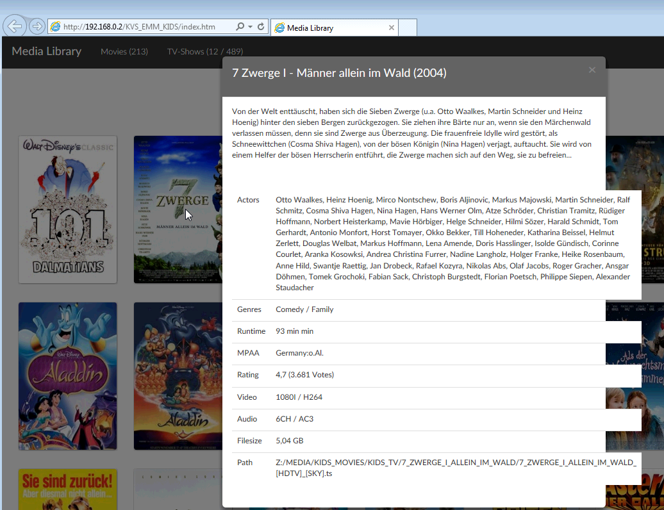This screenshot has width=664, height=510.
Task: Open a new blank browser tab
Action: click(408, 28)
